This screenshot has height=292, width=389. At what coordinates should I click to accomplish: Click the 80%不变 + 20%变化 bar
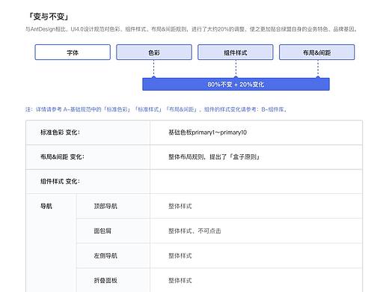pos(236,84)
